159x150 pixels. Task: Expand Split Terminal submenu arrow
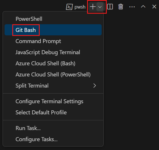point(94,86)
